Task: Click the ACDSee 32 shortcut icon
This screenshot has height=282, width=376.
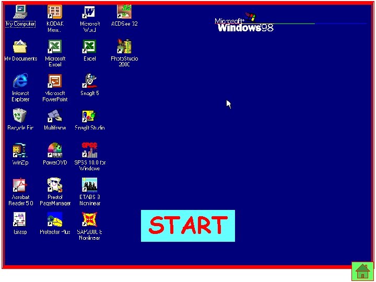Action: [124, 11]
